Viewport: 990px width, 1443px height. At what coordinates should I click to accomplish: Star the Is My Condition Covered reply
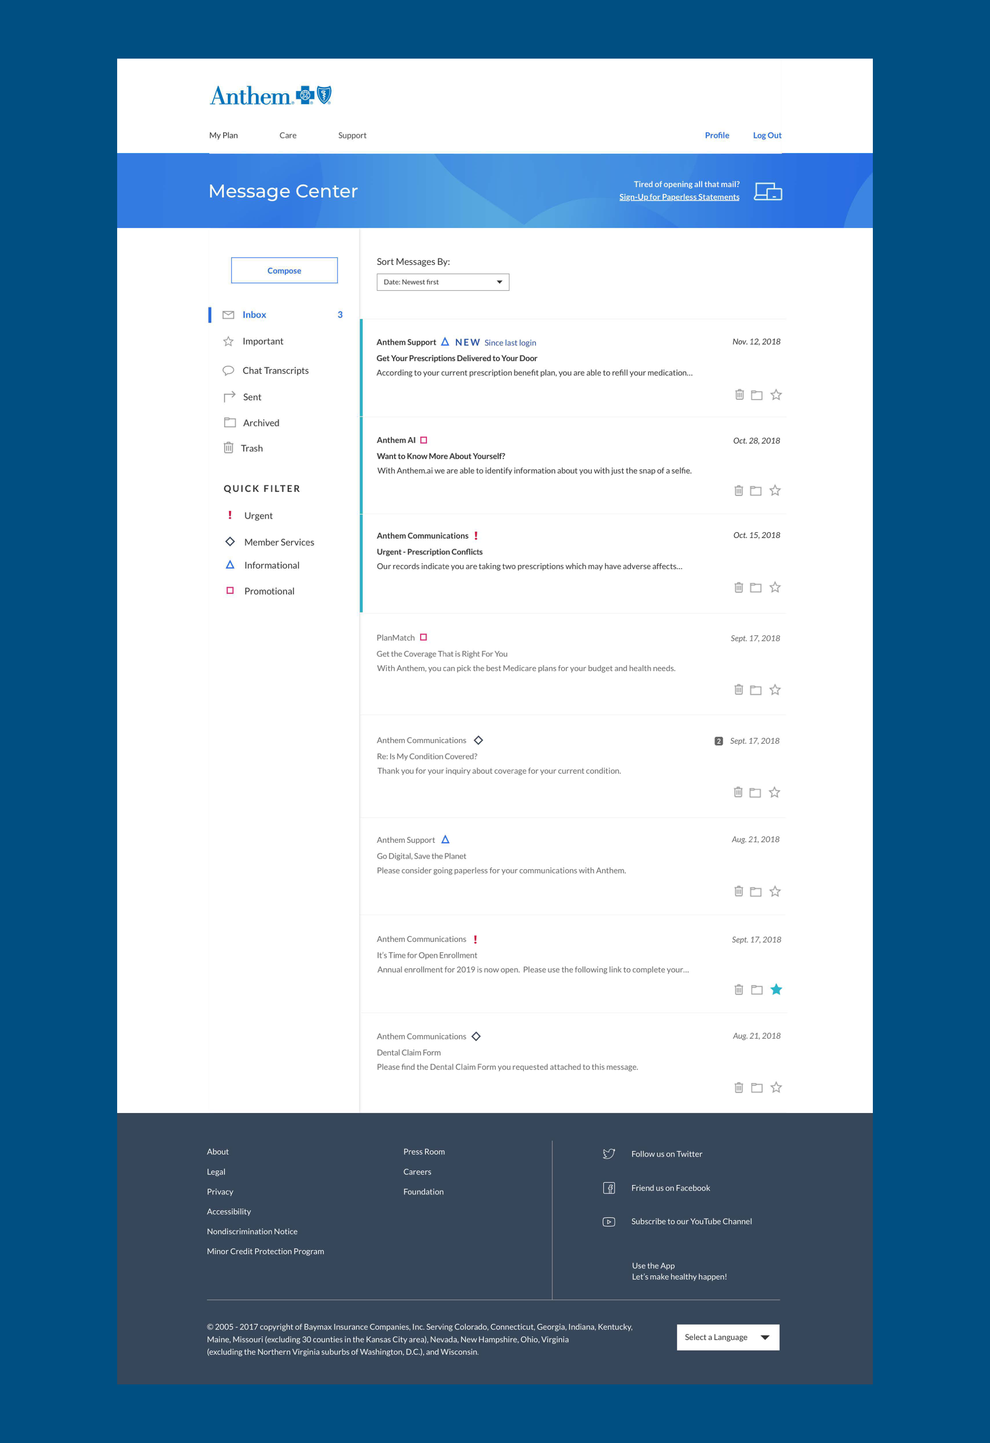point(774,792)
